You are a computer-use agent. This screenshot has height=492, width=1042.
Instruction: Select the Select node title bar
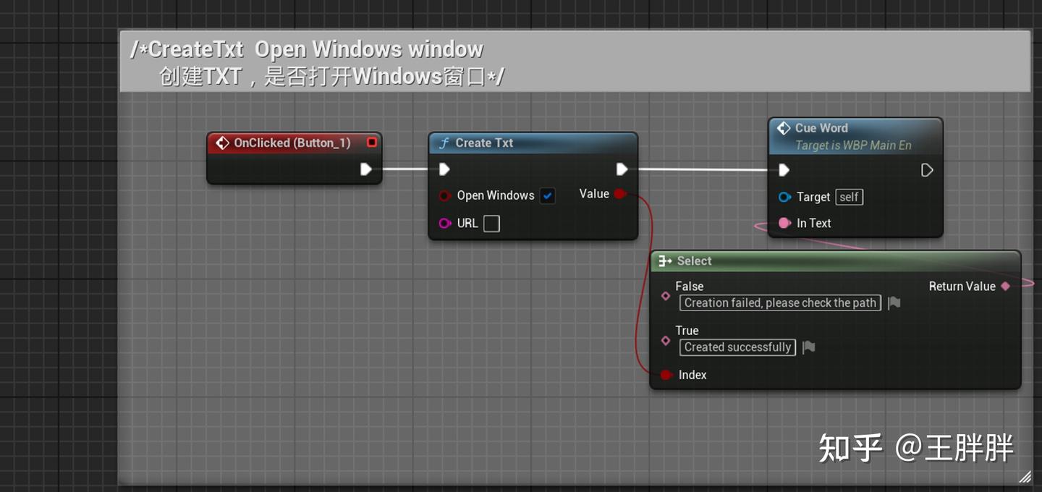tap(835, 261)
